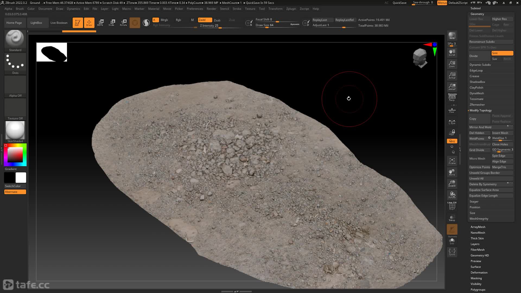Screen dimensions: 521x293
Task: Click the Zoom navigation icon
Action: pos(452,64)
